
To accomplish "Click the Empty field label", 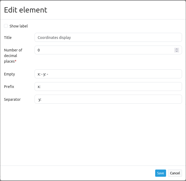I will tap(10, 74).
